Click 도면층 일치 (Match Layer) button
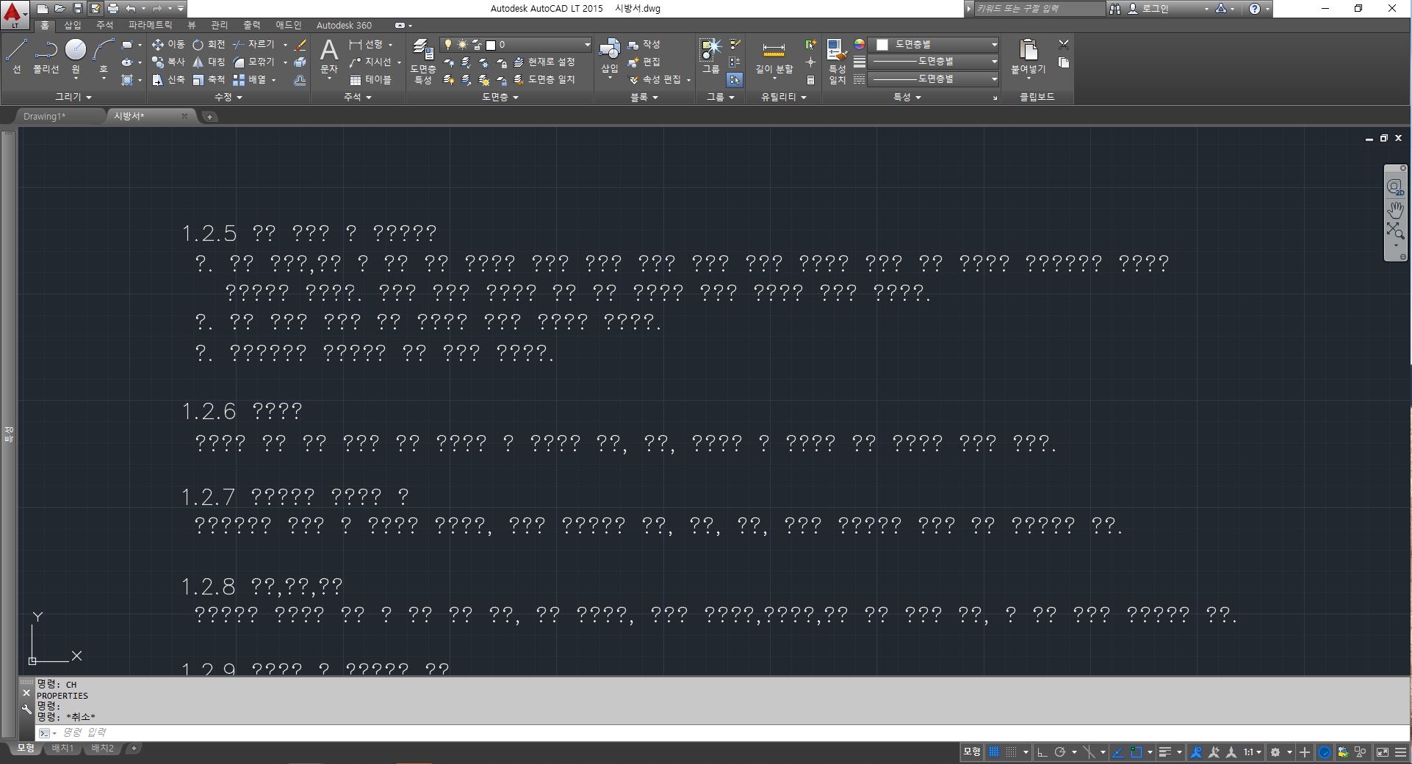This screenshot has height=764, width=1412. [x=544, y=79]
